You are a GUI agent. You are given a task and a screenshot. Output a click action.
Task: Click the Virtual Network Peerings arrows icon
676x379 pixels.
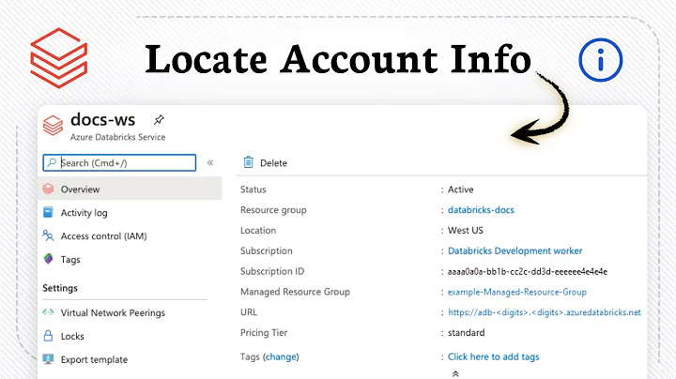point(48,312)
